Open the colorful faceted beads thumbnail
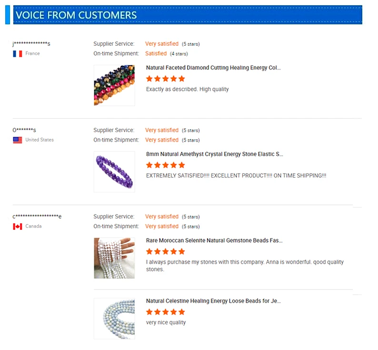 [114, 85]
